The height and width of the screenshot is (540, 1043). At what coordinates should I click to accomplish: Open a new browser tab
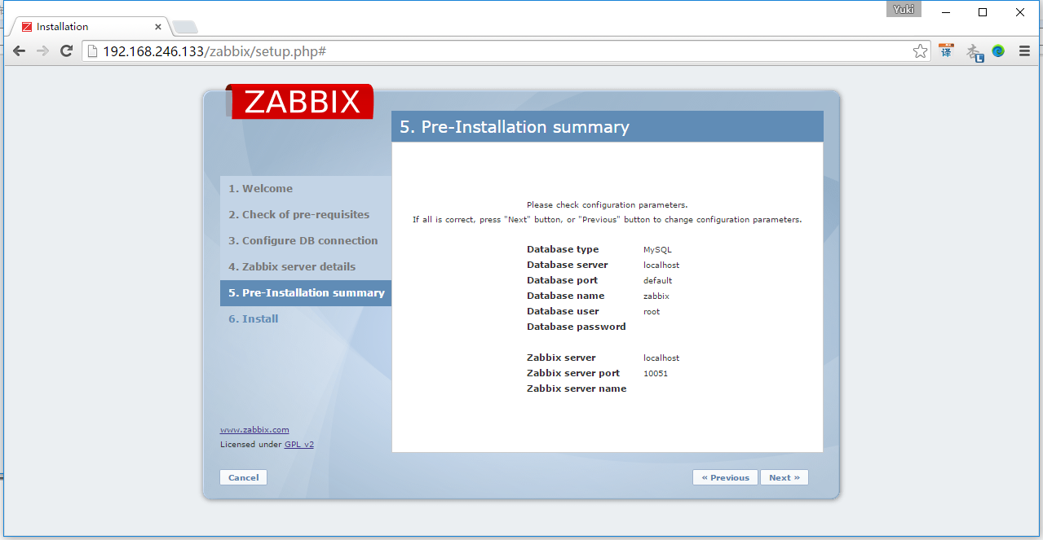point(184,28)
